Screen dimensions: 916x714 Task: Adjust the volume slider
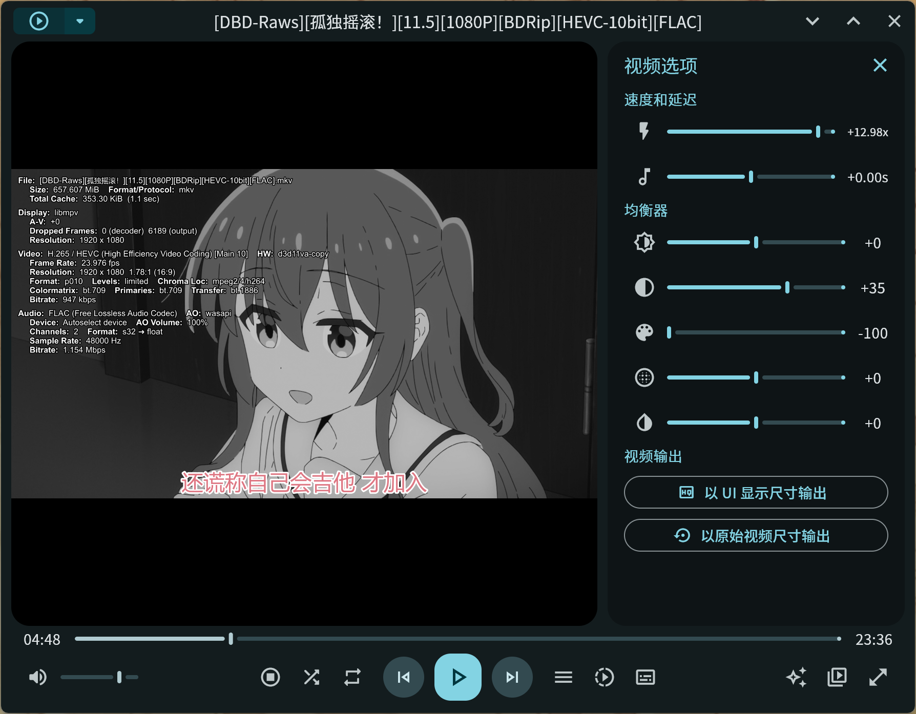coord(99,677)
